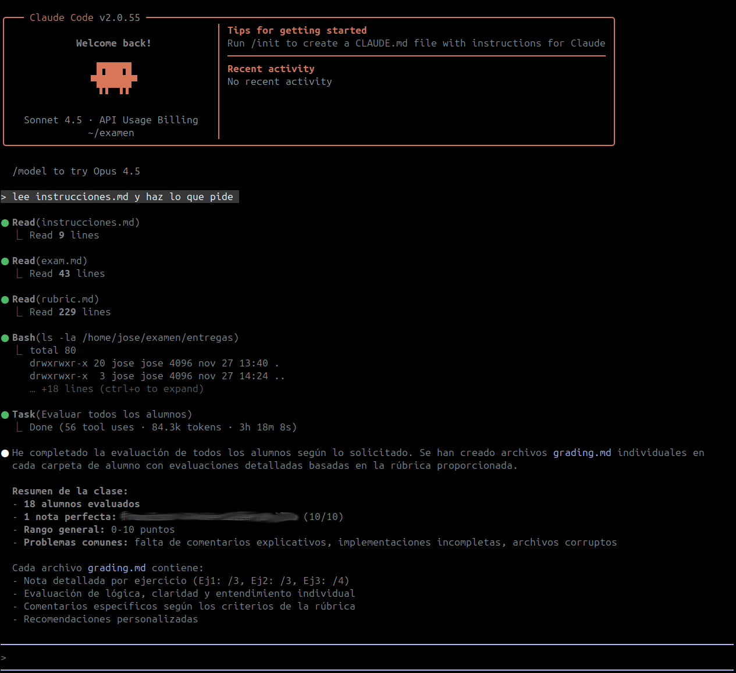Open grading.md link in the completion message
Image resolution: width=736 pixels, height=673 pixels.
pos(582,453)
